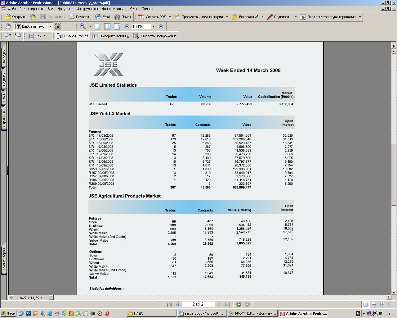
Task: Choose Выбрать изображение image selection tool
Action: tap(155, 36)
